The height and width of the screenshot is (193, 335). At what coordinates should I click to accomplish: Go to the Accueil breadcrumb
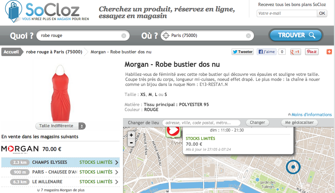pos(11,52)
